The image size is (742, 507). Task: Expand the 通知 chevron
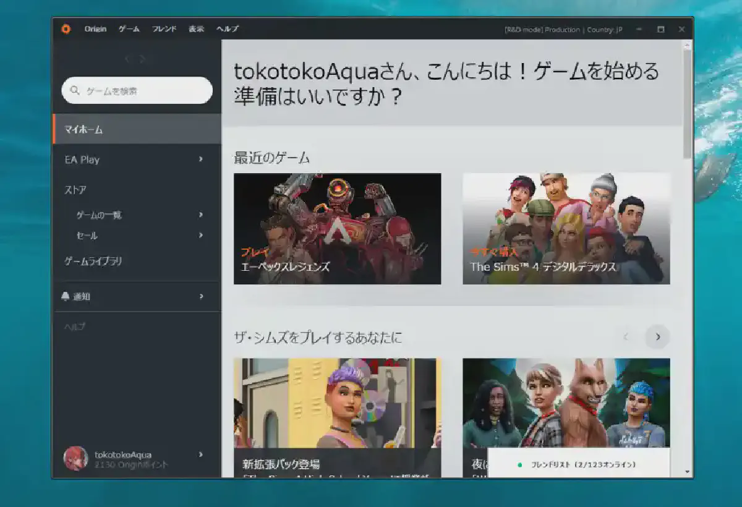tap(201, 297)
